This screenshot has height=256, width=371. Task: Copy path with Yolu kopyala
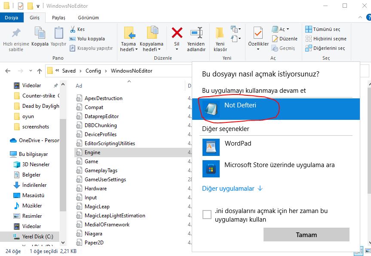[x=87, y=39]
